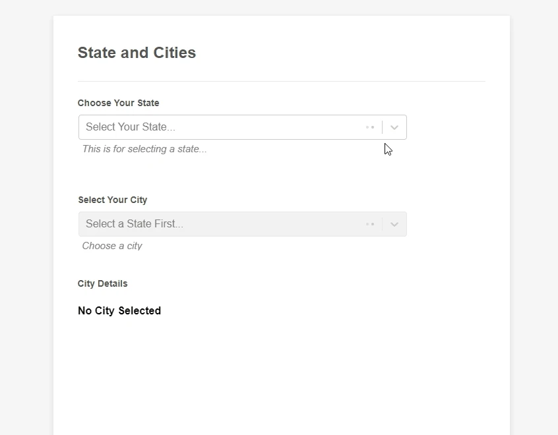Click the 'No City Selected' text
Viewport: 558px width, 435px height.
(119, 310)
